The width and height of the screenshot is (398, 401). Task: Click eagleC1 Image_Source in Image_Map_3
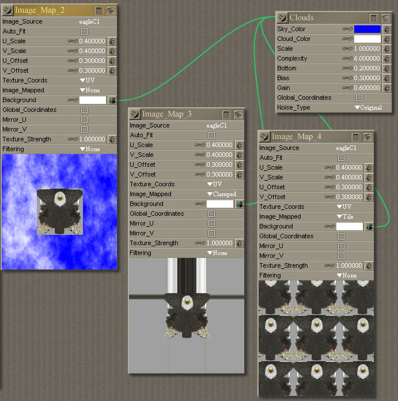[217, 126]
